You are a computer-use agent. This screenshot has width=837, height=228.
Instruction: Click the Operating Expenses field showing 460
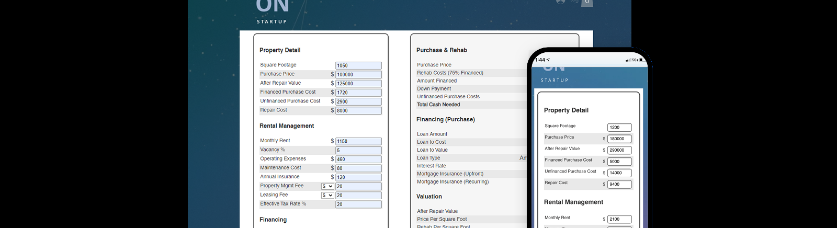358,159
